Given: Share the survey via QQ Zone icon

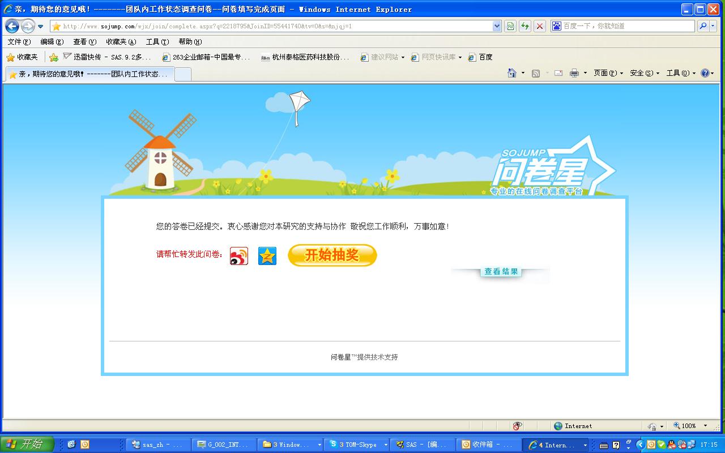Looking at the screenshot, I should click(x=267, y=255).
